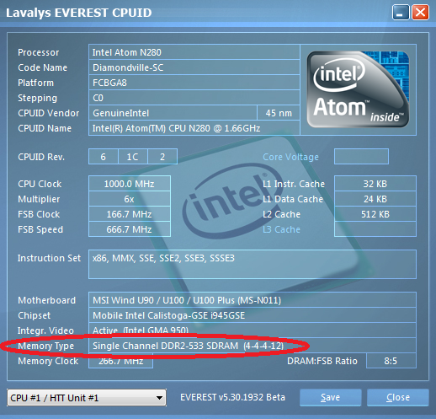436x419 pixels.
Task: Click the Core Voltage label
Action: click(x=290, y=157)
